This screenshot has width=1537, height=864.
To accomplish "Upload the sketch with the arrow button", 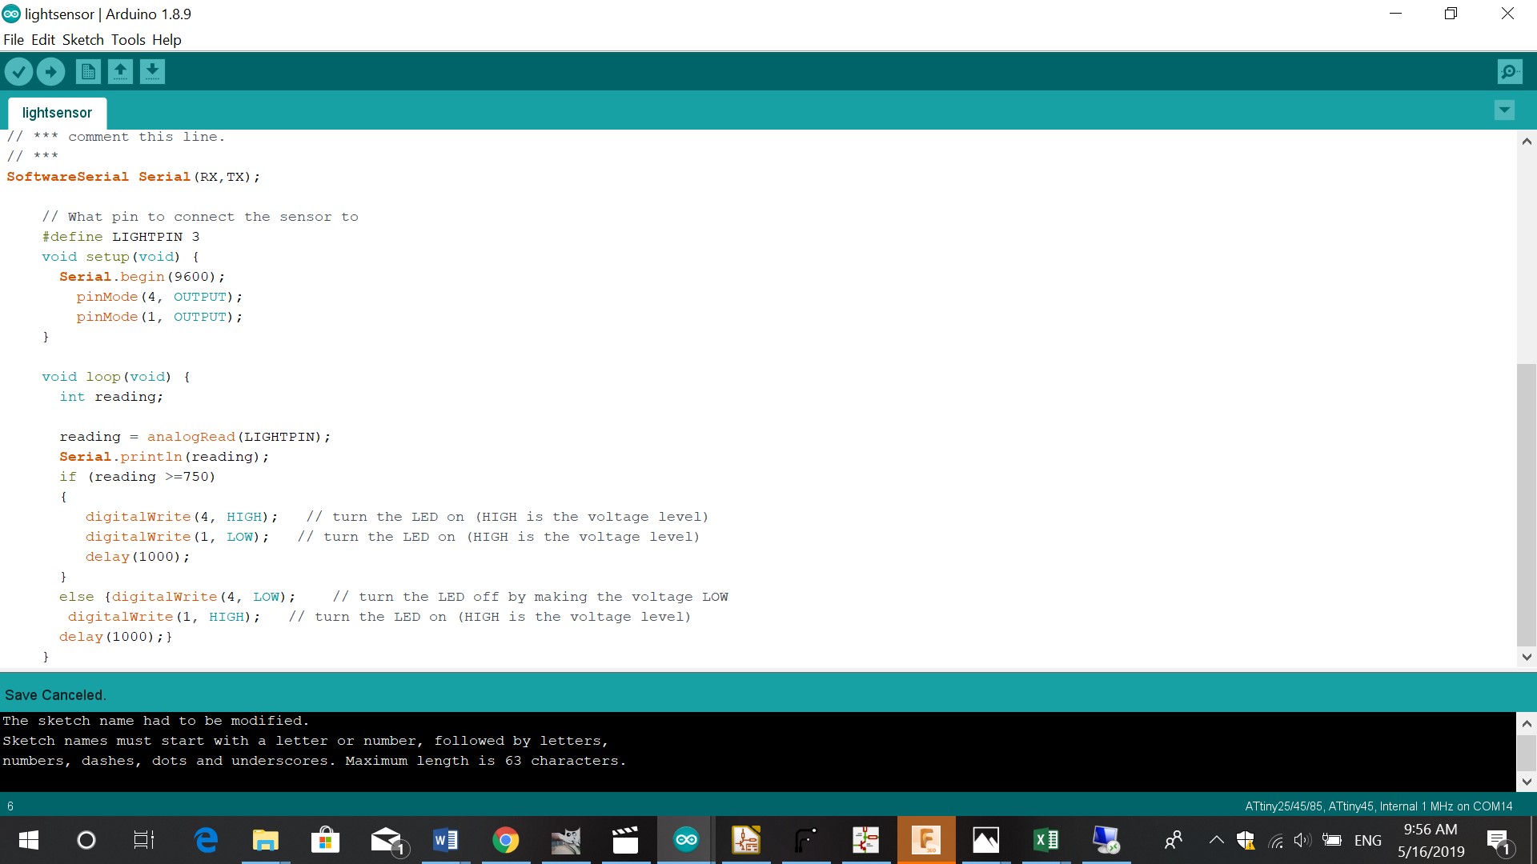I will pyautogui.click(x=50, y=72).
